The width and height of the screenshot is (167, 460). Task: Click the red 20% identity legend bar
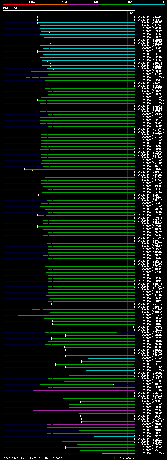[19, 4]
